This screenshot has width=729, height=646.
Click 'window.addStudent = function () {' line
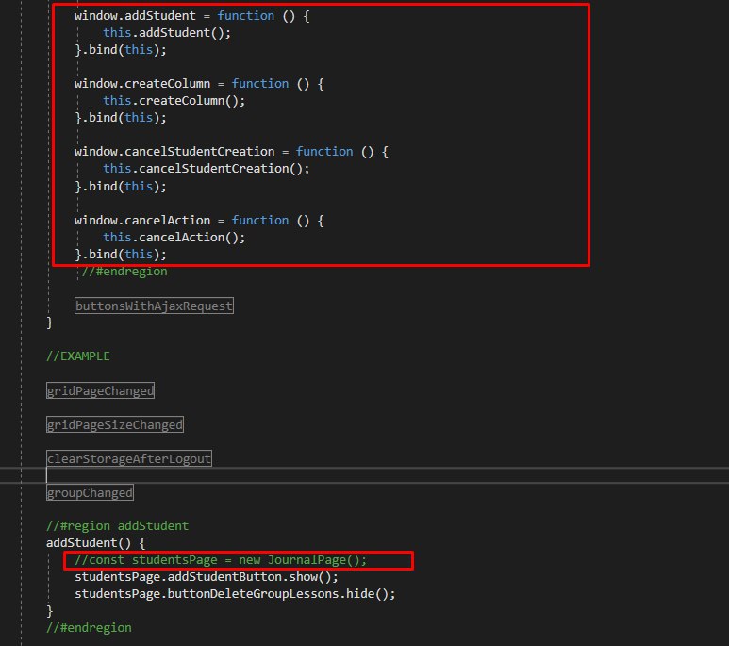pos(192,16)
